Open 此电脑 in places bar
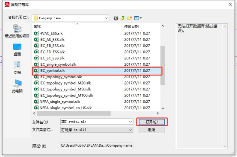Image resolution: width=237 pixels, height=157 pixels. point(17,86)
